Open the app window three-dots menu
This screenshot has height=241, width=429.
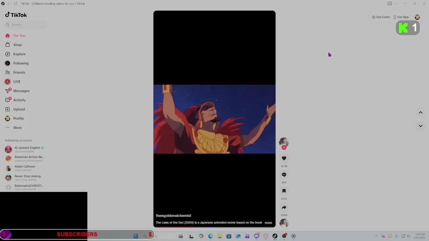tap(396, 4)
